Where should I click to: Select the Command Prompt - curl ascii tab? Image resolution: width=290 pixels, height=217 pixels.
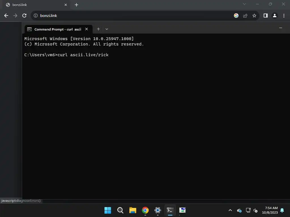pos(58,29)
